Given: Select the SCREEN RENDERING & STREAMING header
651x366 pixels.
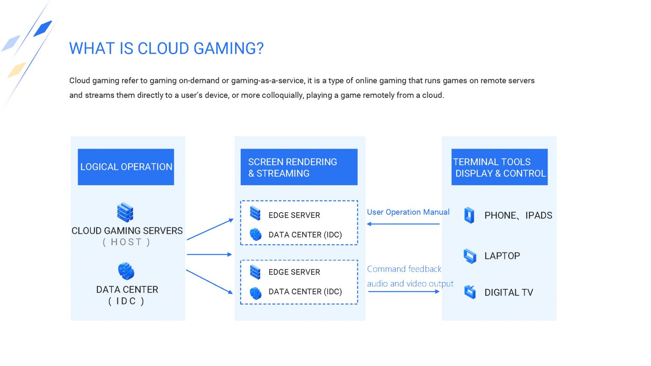Looking at the screenshot, I should (299, 167).
